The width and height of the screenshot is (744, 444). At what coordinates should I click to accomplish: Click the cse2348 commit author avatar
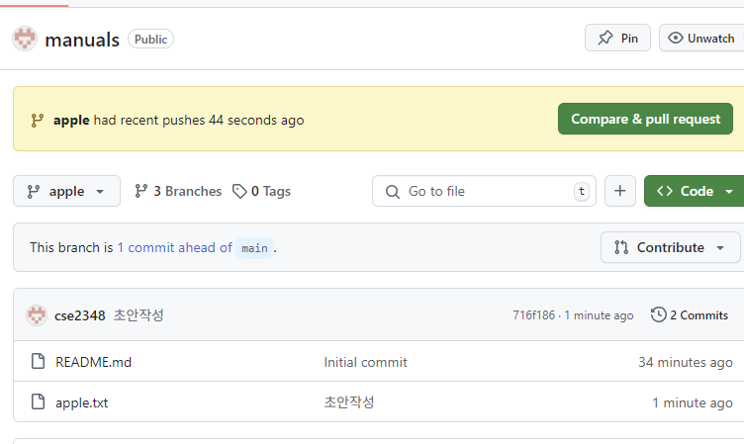[x=37, y=315]
